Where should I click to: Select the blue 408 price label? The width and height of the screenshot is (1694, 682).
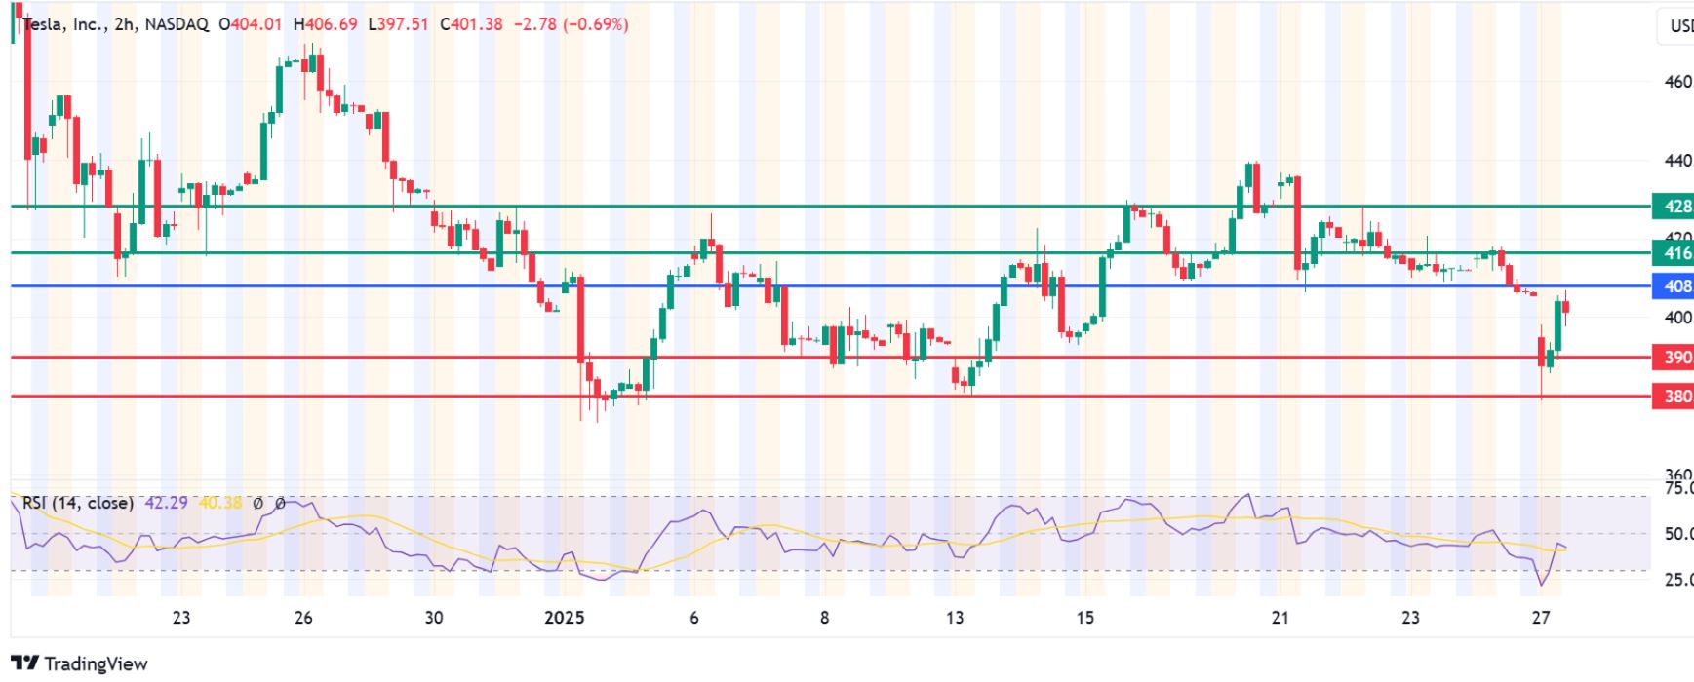1674,286
